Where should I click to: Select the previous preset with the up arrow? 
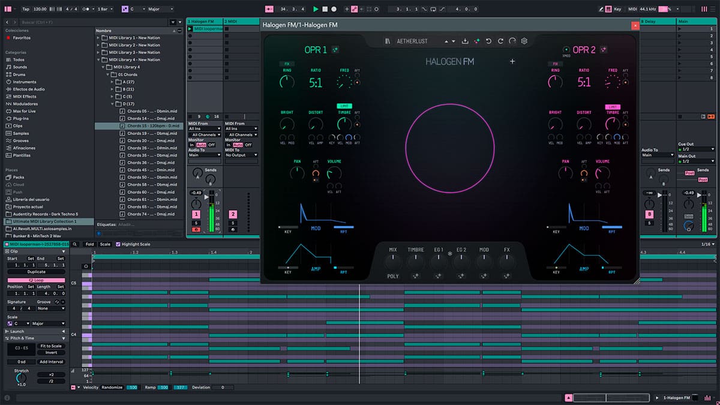446,41
